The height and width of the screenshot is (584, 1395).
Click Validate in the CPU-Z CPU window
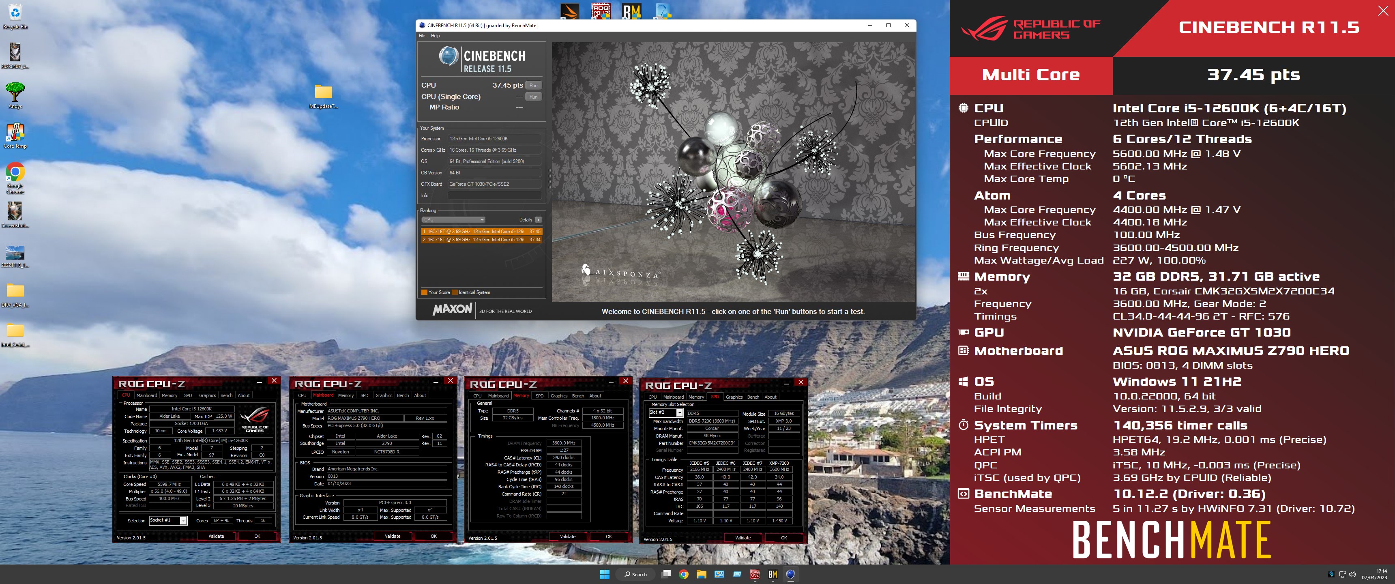[216, 536]
